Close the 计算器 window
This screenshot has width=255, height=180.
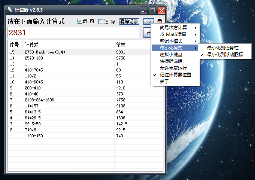162,10
